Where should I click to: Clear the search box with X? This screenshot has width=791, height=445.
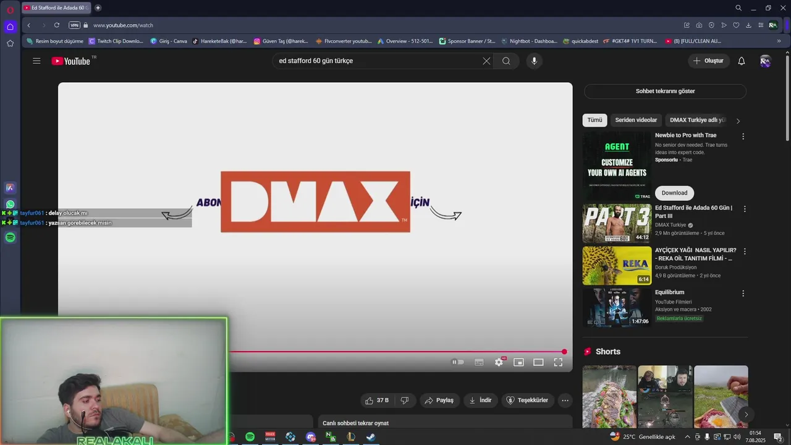click(x=486, y=61)
